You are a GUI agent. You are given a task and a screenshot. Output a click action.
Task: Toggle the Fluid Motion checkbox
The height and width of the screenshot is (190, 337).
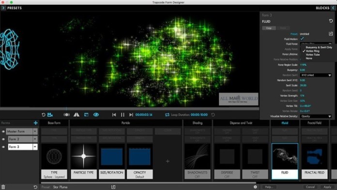(302, 39)
